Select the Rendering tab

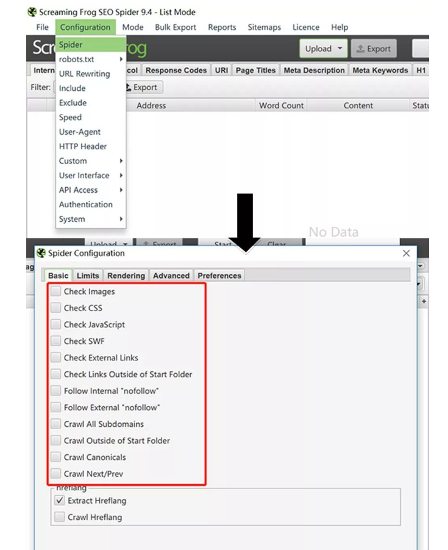click(x=126, y=276)
